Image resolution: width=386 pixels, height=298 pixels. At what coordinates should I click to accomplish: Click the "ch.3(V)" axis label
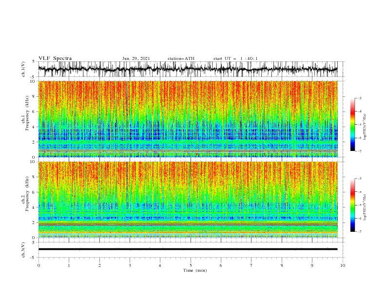(23, 250)
